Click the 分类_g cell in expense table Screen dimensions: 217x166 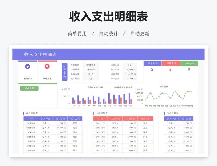pyautogui.click(x=115, y=150)
